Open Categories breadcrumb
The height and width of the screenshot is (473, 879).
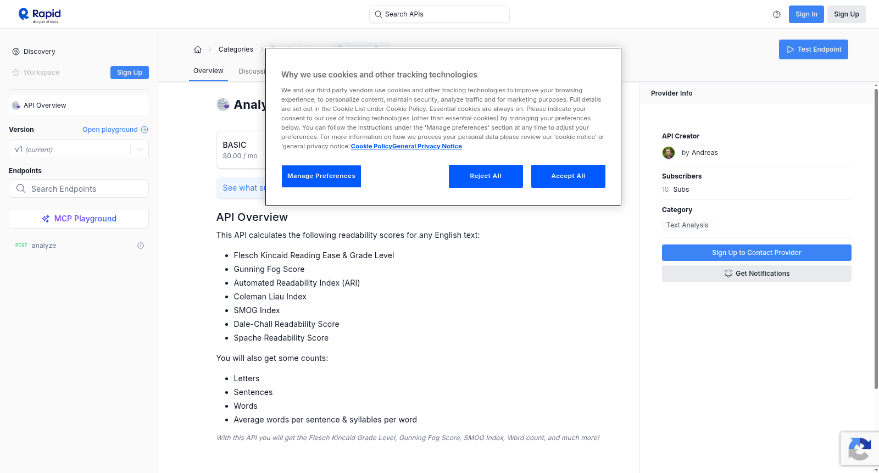pyautogui.click(x=236, y=49)
